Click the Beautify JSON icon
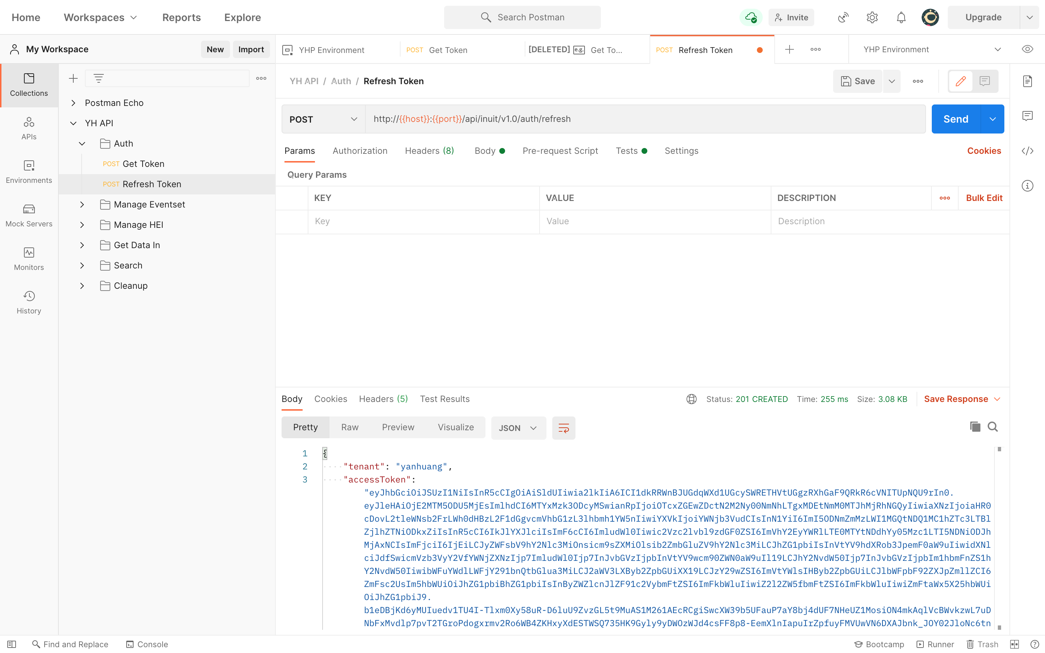 coord(564,428)
